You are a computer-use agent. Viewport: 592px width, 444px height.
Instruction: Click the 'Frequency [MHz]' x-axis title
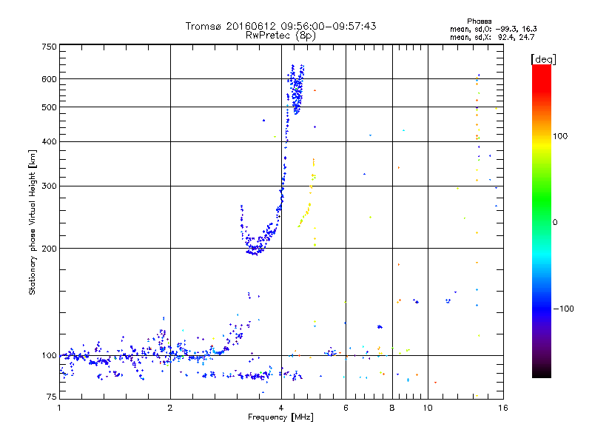point(280,417)
